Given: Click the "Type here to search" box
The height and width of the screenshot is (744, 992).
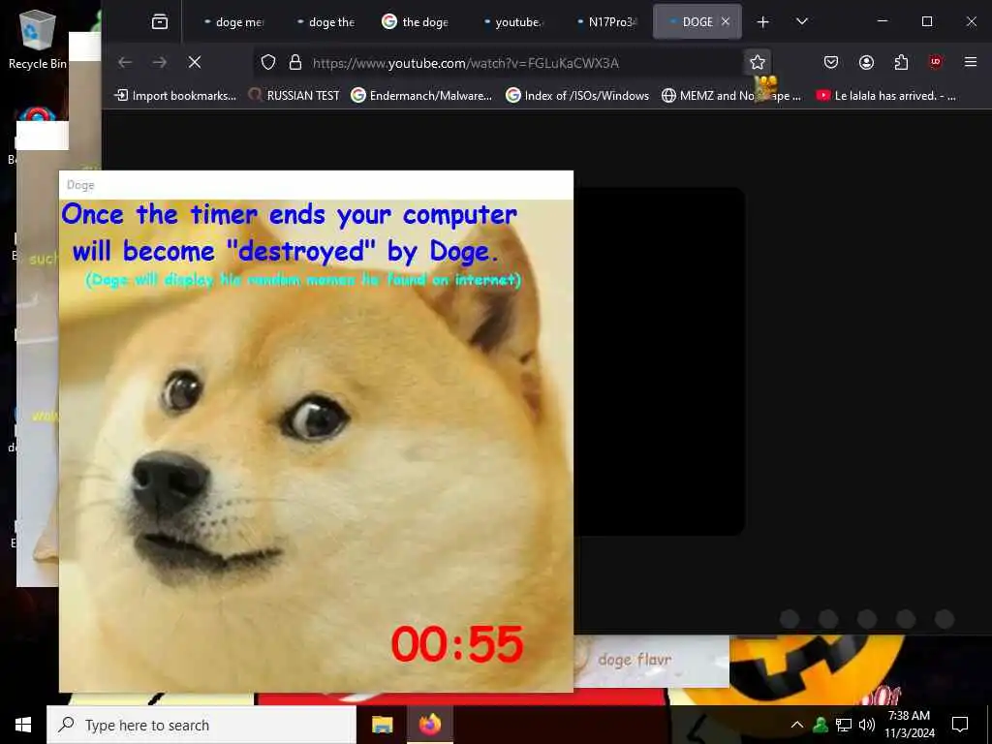Looking at the screenshot, I should [x=201, y=725].
